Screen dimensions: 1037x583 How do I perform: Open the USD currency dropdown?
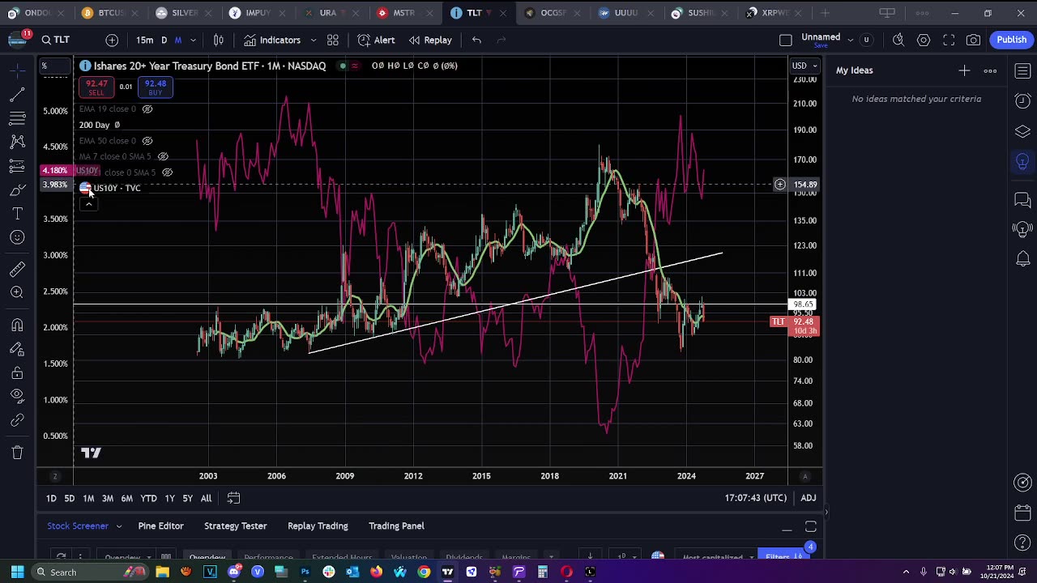(x=803, y=66)
